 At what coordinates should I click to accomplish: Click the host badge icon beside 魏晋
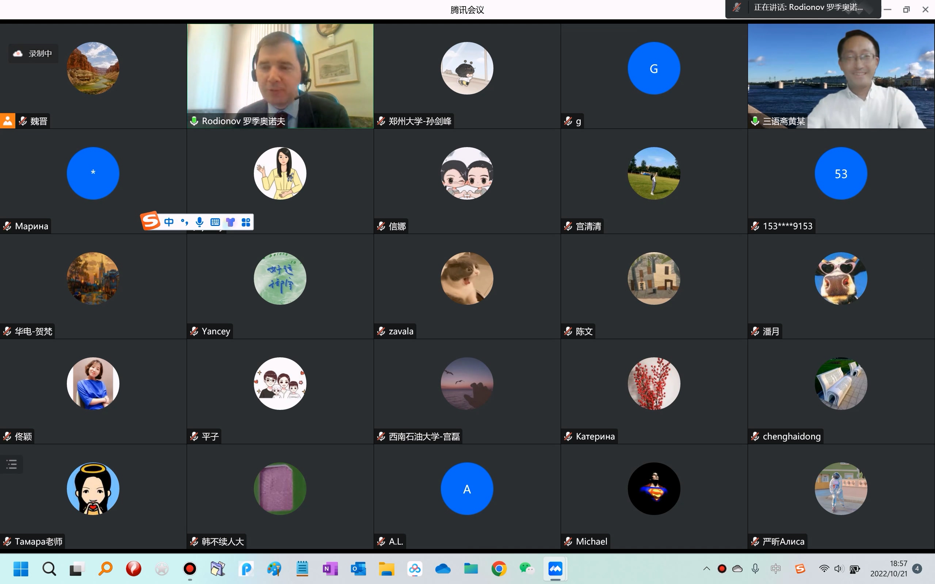(x=7, y=121)
